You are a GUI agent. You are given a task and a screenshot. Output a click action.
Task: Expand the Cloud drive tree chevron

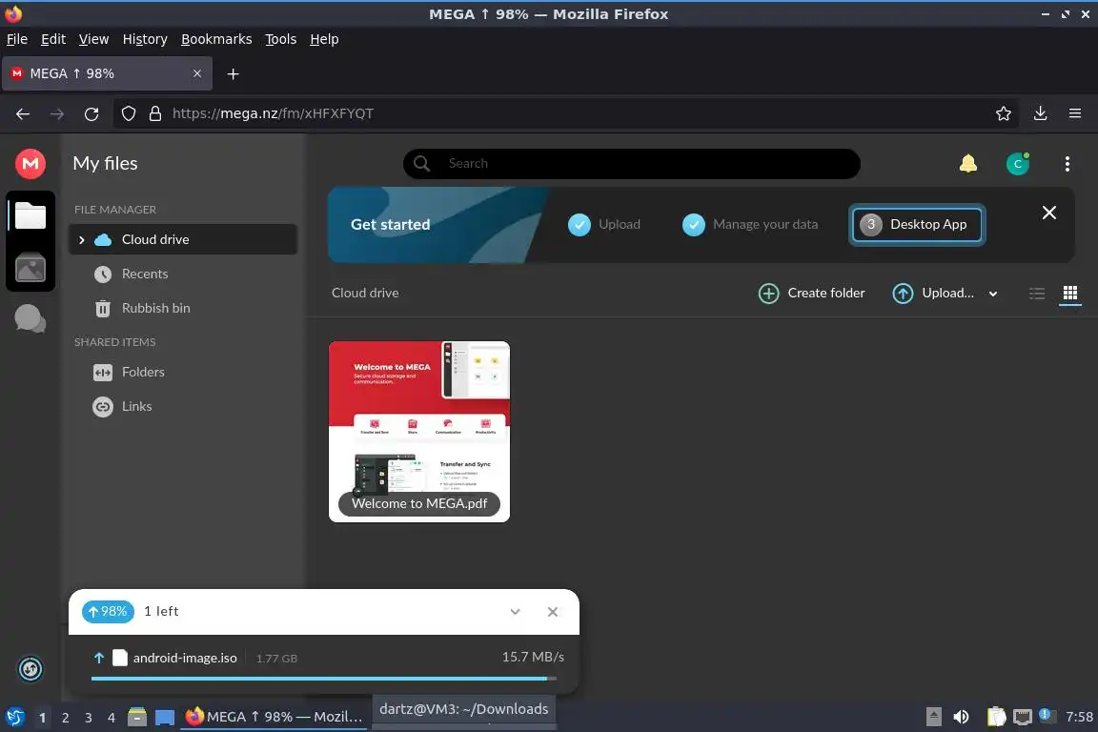(x=81, y=240)
